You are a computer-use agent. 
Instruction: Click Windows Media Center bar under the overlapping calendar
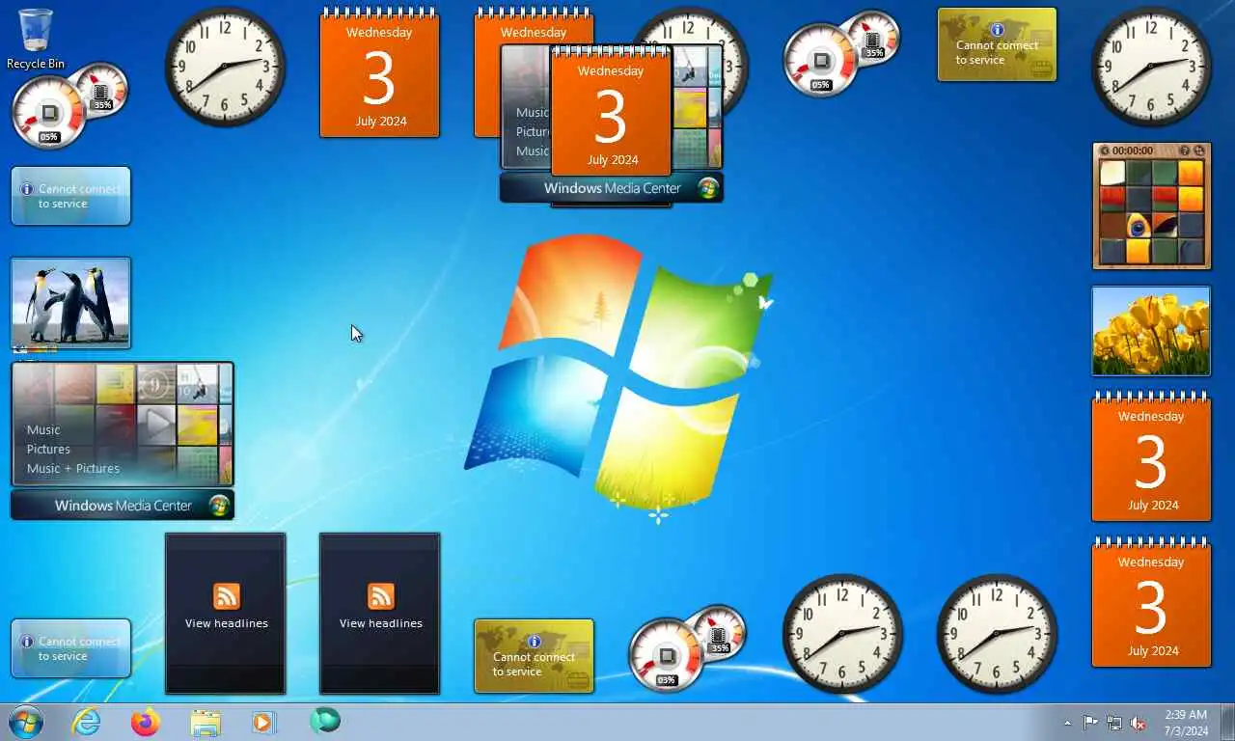611,188
